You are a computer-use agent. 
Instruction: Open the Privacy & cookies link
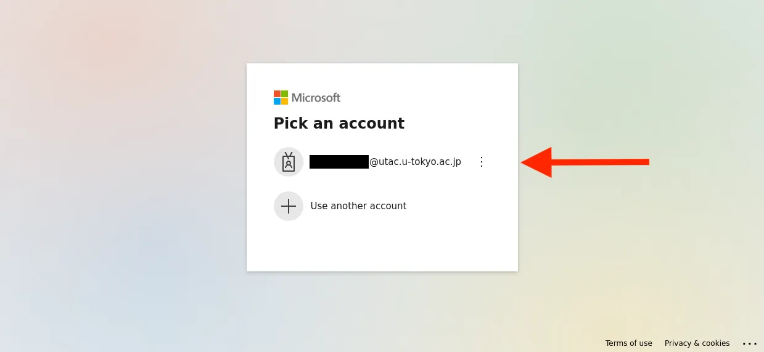697,343
